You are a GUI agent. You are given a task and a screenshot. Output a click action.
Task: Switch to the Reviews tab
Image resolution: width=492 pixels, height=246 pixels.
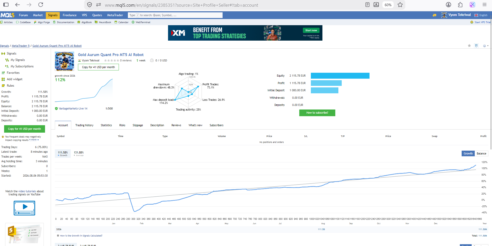(176, 125)
